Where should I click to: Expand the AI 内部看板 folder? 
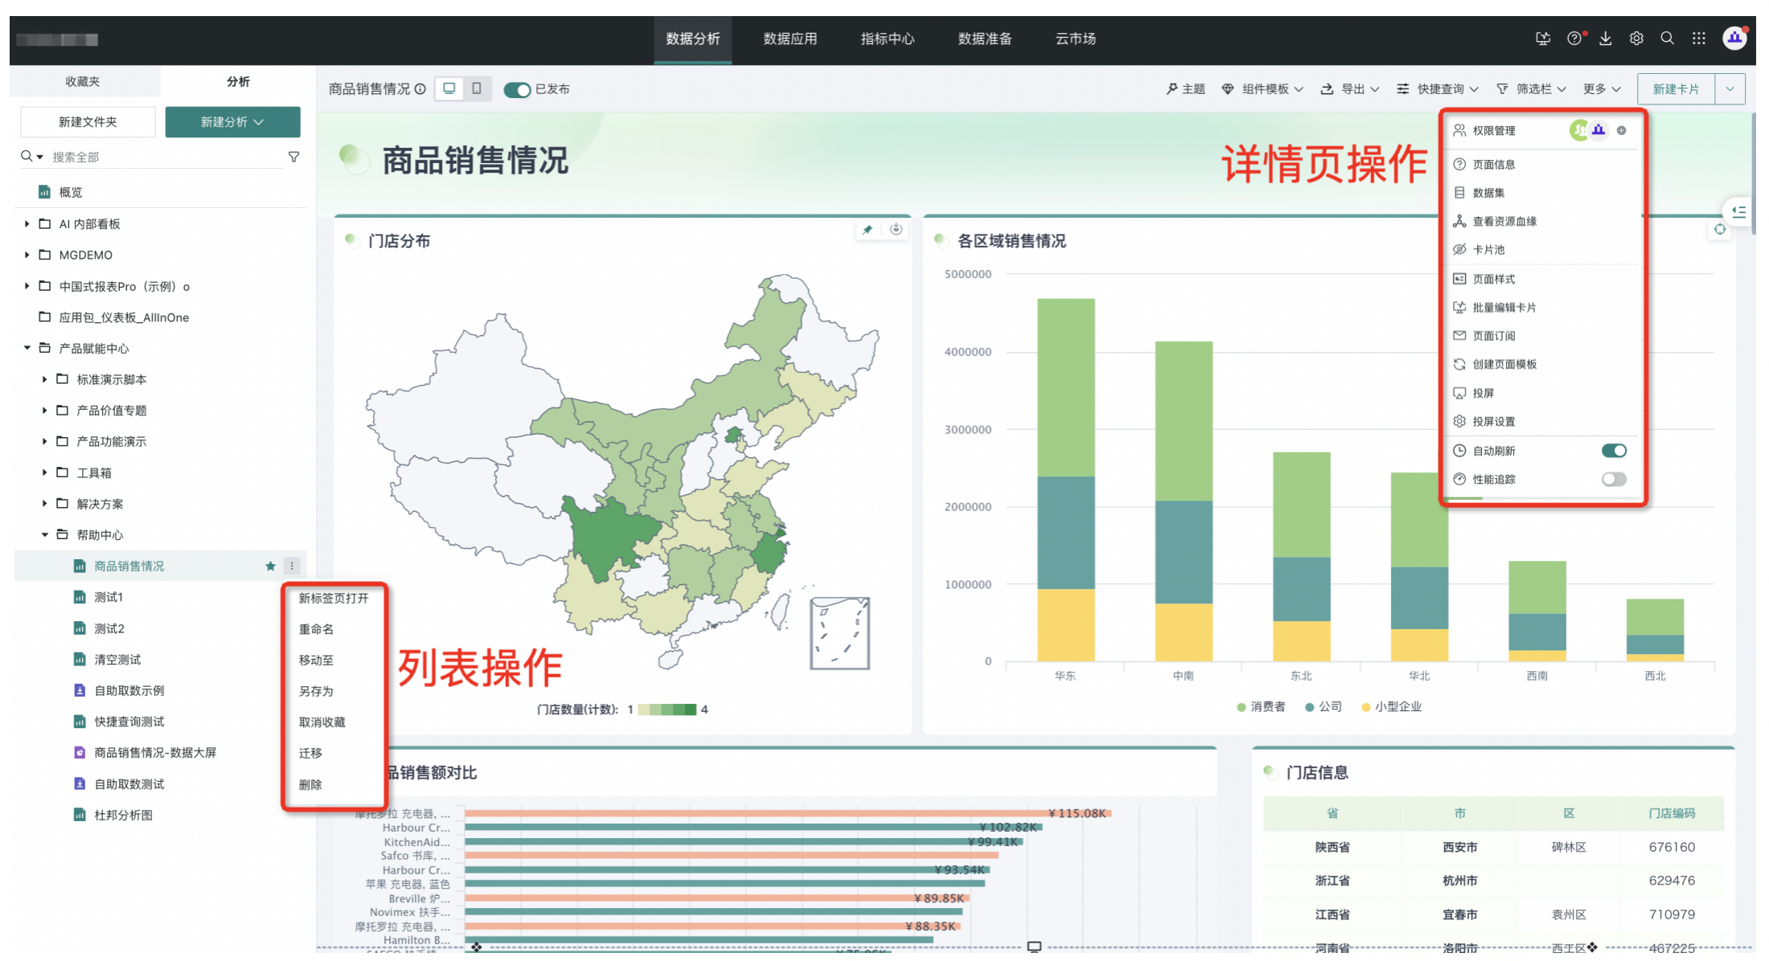pyautogui.click(x=27, y=224)
